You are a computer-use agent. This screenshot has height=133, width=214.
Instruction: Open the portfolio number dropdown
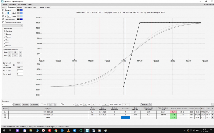pyautogui.click(x=8, y=104)
